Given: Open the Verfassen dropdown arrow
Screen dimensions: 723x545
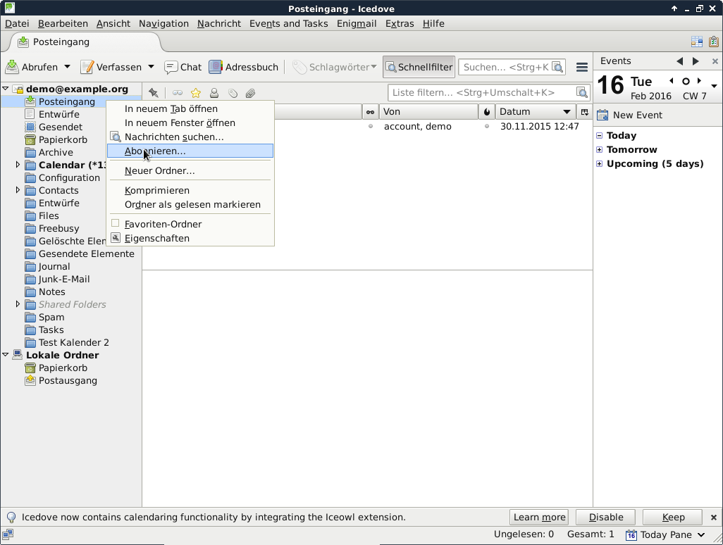Looking at the screenshot, I should click(152, 68).
